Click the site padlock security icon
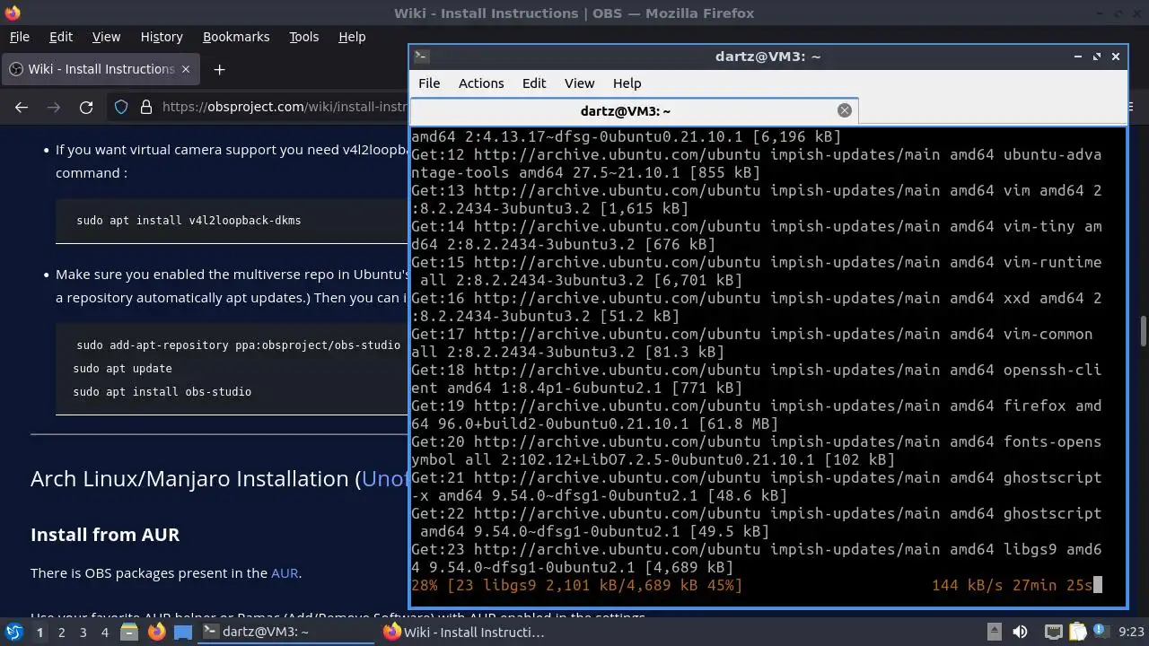Screen dimensions: 1149x646 pos(146,107)
